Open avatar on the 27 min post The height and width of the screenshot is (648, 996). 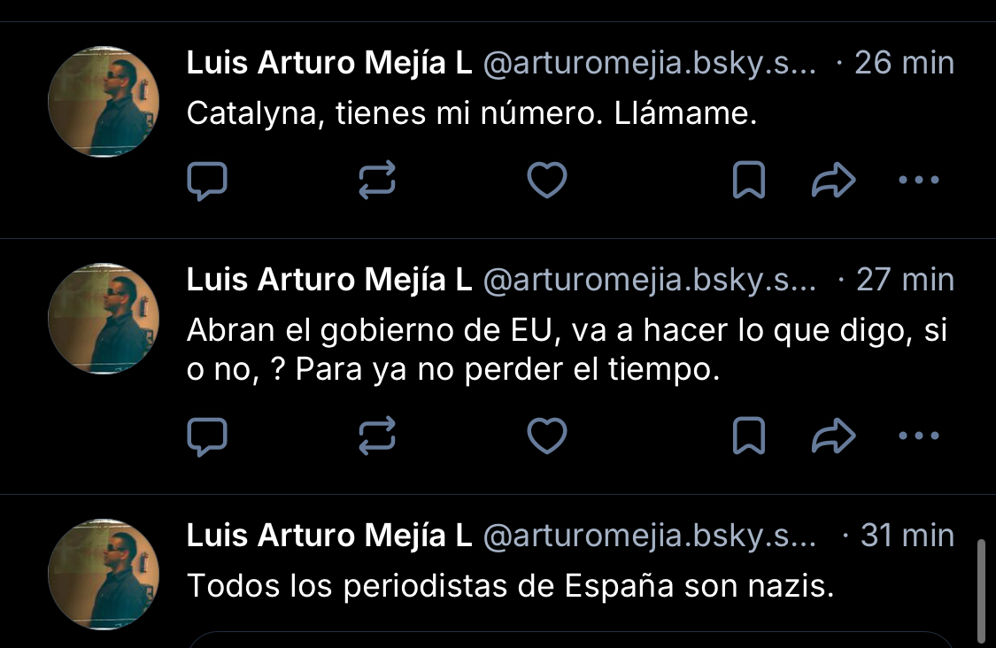pyautogui.click(x=103, y=318)
